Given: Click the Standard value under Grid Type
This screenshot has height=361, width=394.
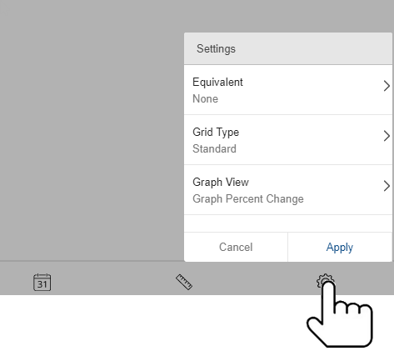Looking at the screenshot, I should click(214, 149).
